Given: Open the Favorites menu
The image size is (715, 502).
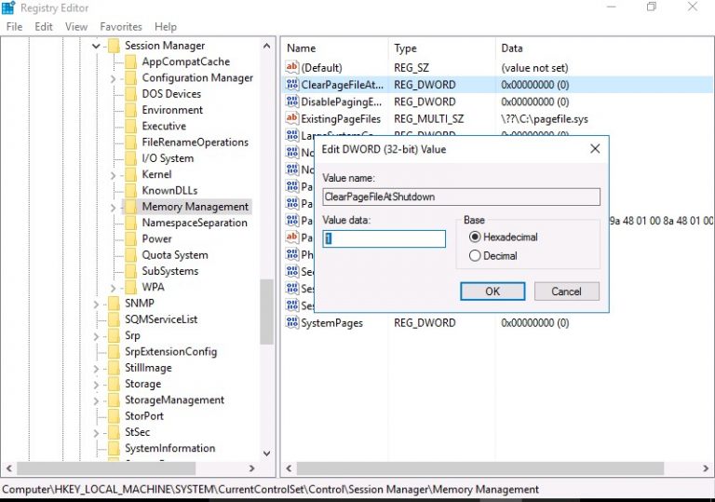Looking at the screenshot, I should [121, 27].
